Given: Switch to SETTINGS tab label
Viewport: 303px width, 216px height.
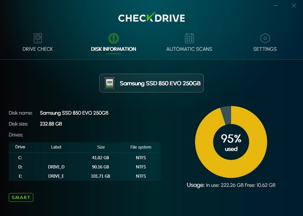Looking at the screenshot, I should click(x=265, y=49).
